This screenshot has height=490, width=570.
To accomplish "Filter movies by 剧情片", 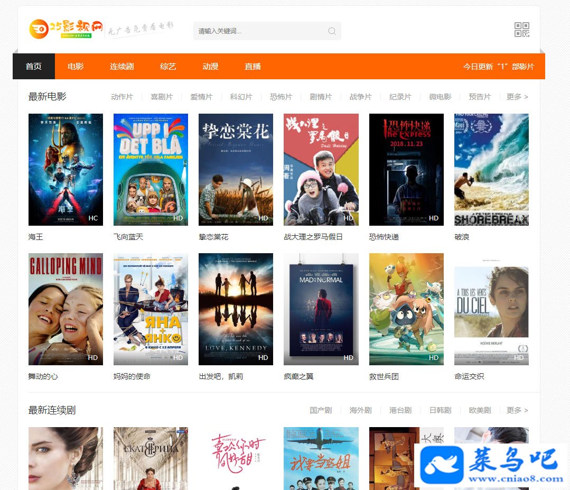I will [x=321, y=97].
